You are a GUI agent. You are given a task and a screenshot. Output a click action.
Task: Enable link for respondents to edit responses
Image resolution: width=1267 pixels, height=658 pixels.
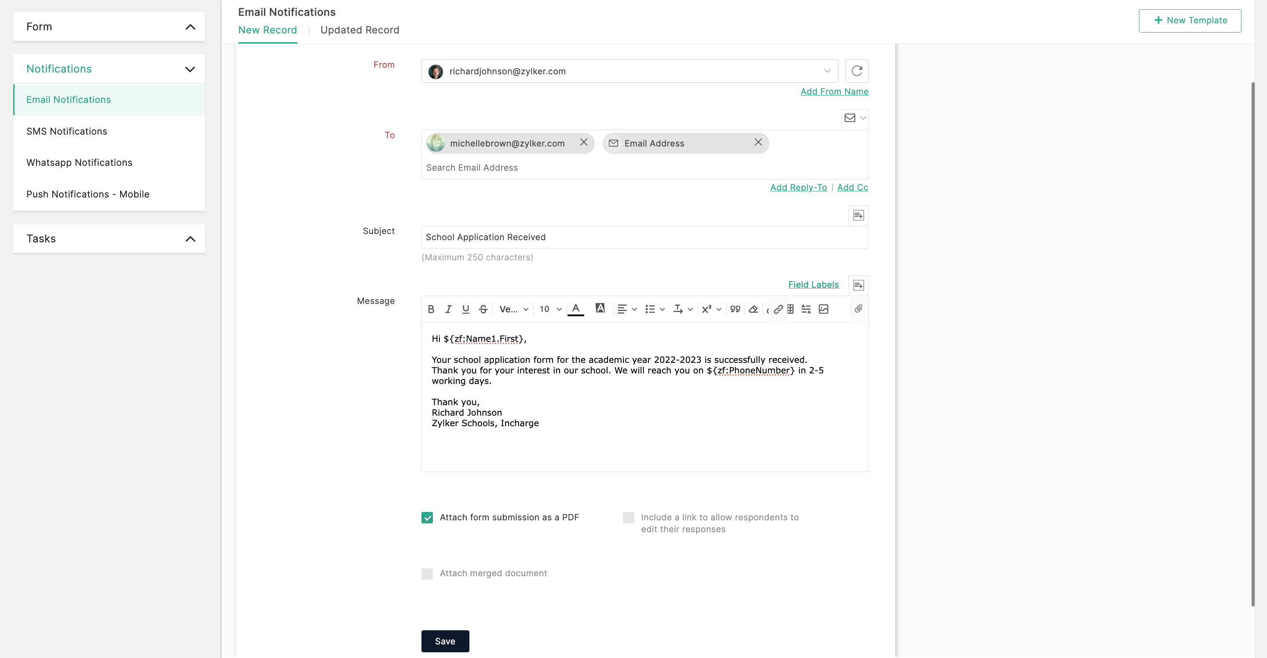point(628,517)
